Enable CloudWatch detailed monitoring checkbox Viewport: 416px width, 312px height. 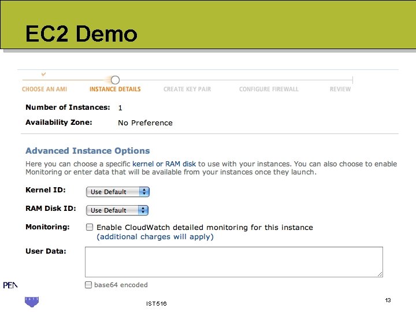90,227
